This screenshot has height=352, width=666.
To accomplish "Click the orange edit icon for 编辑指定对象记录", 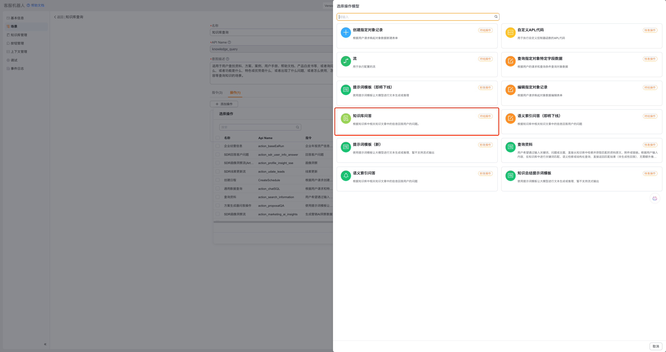I will pos(510,90).
